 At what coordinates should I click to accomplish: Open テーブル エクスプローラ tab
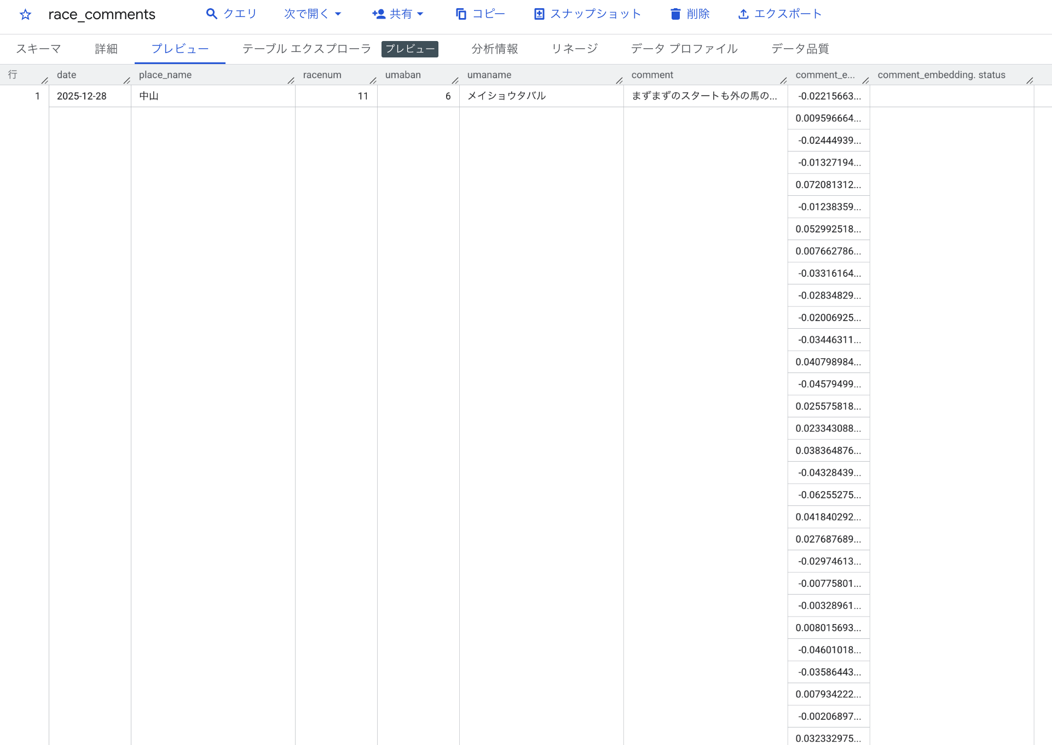click(307, 49)
